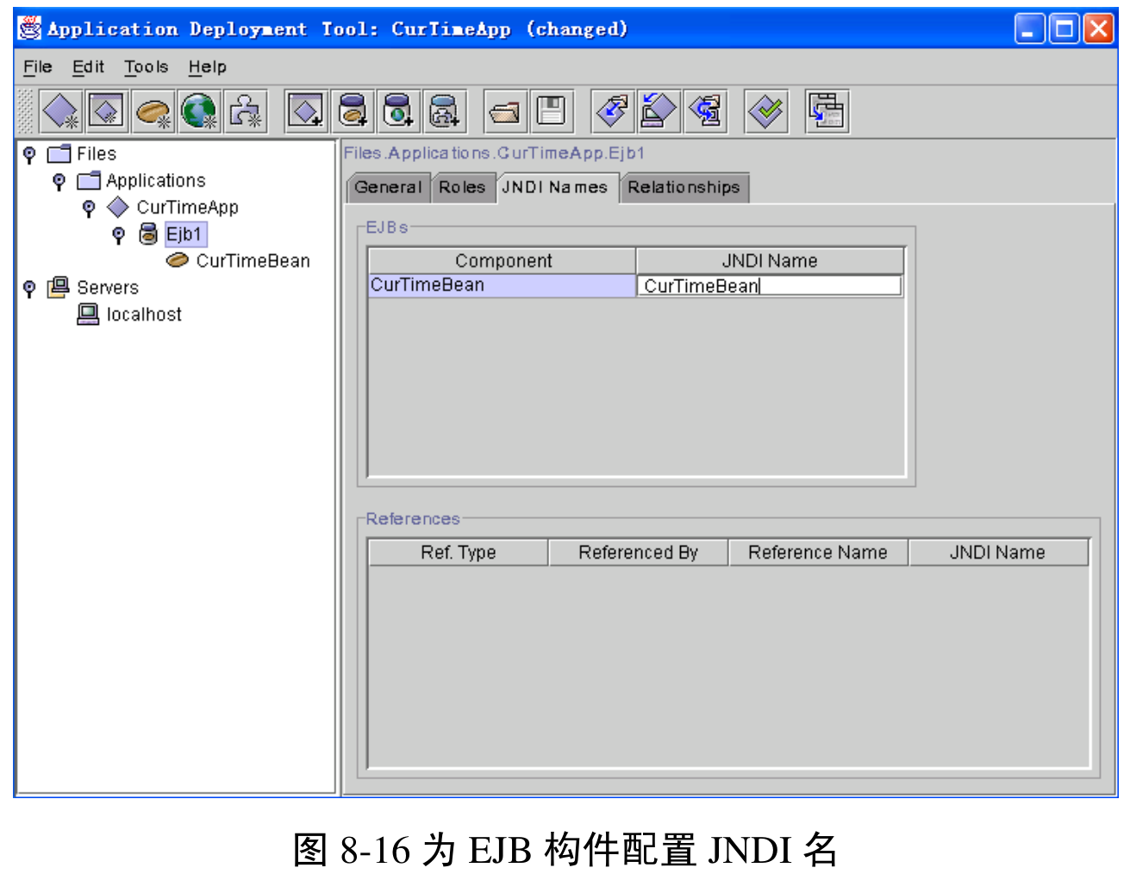Click the Servers computers icon in tree
Screen dimensions: 1130x874
59,287
